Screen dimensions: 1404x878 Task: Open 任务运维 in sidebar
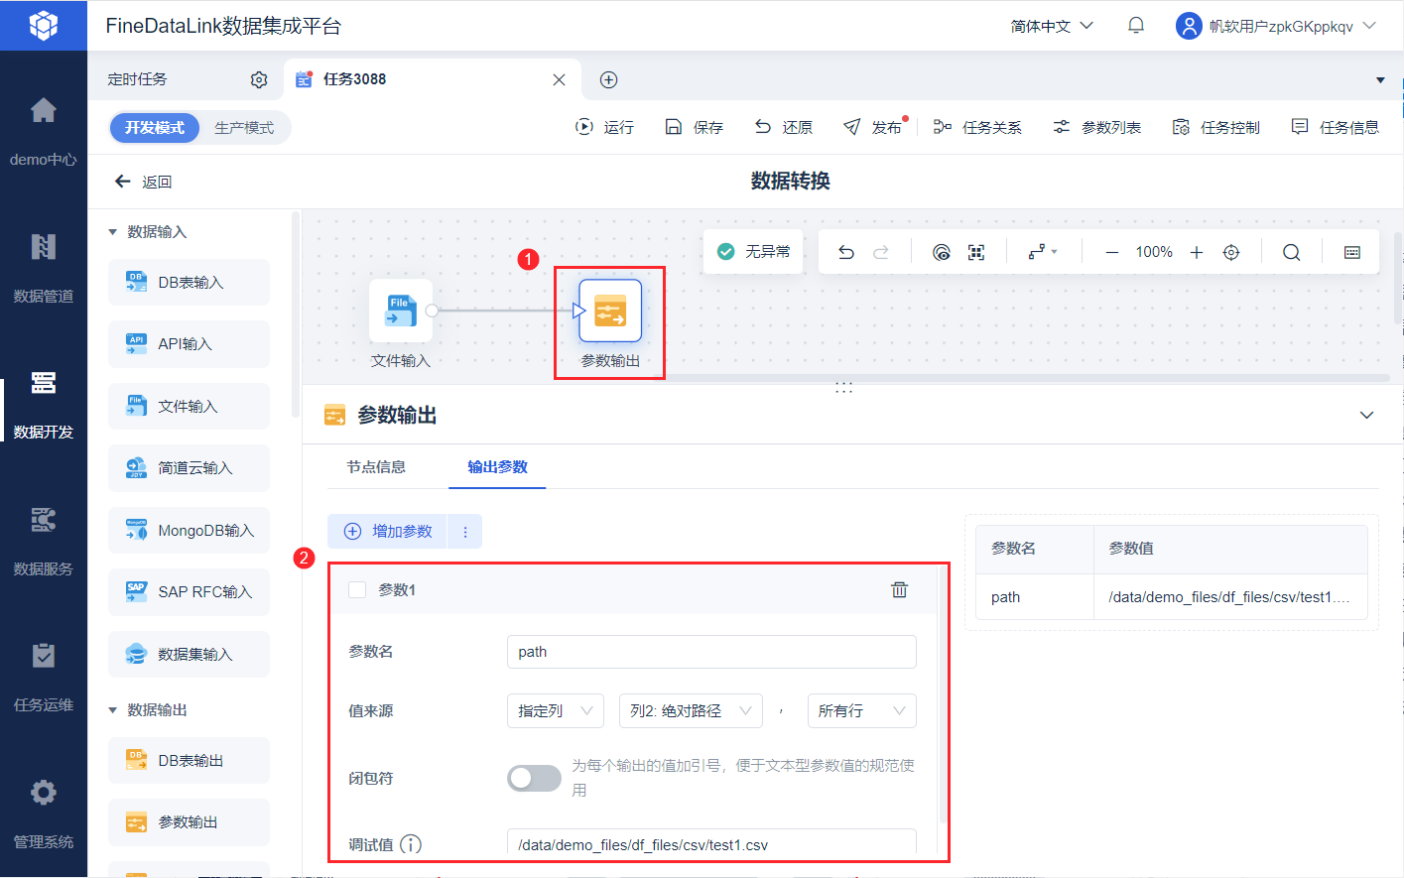43,677
